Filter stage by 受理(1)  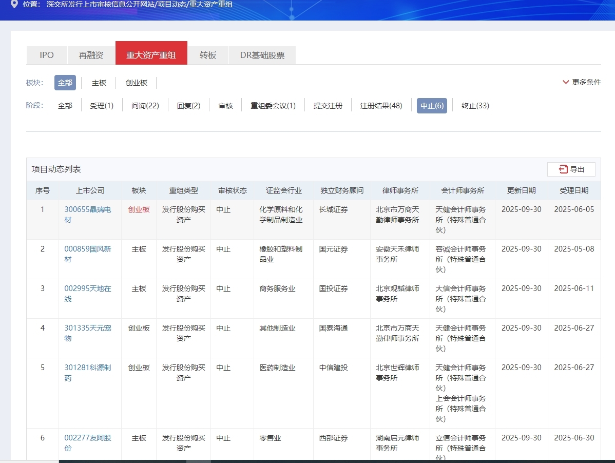(102, 106)
